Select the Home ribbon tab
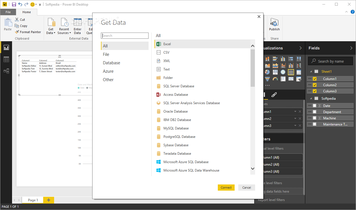The width and height of the screenshot is (356, 210). click(27, 12)
